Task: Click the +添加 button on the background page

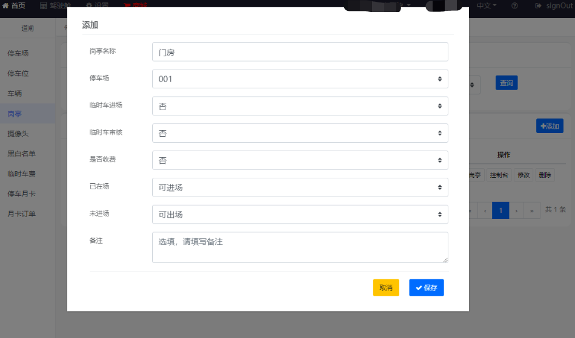Action: coord(550,126)
